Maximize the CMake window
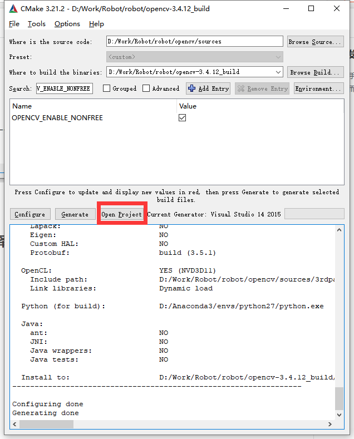 coord(311,9)
